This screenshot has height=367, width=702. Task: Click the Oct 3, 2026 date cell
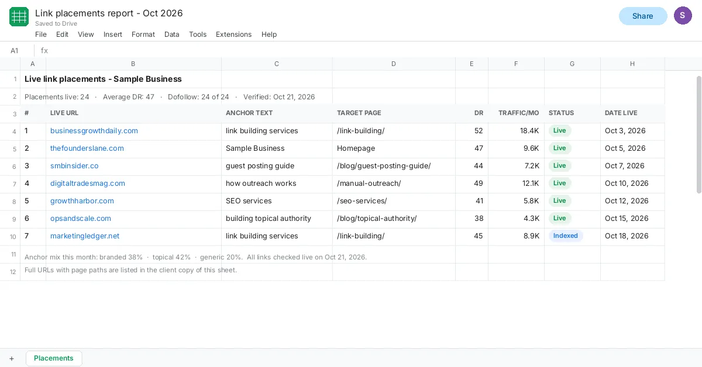click(x=632, y=131)
